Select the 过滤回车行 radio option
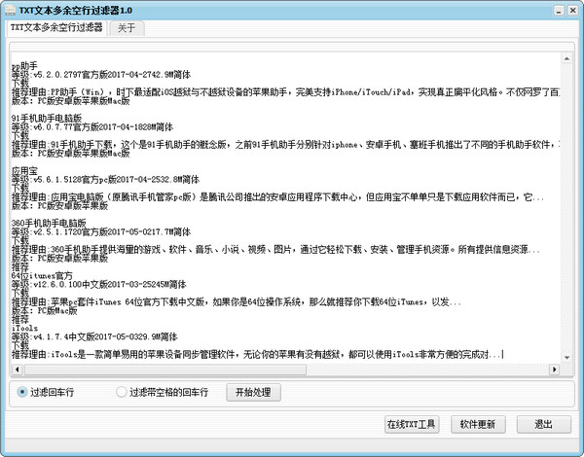 45,392
